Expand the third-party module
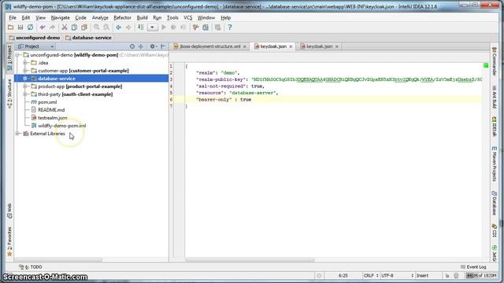The image size is (504, 283). 25,94
